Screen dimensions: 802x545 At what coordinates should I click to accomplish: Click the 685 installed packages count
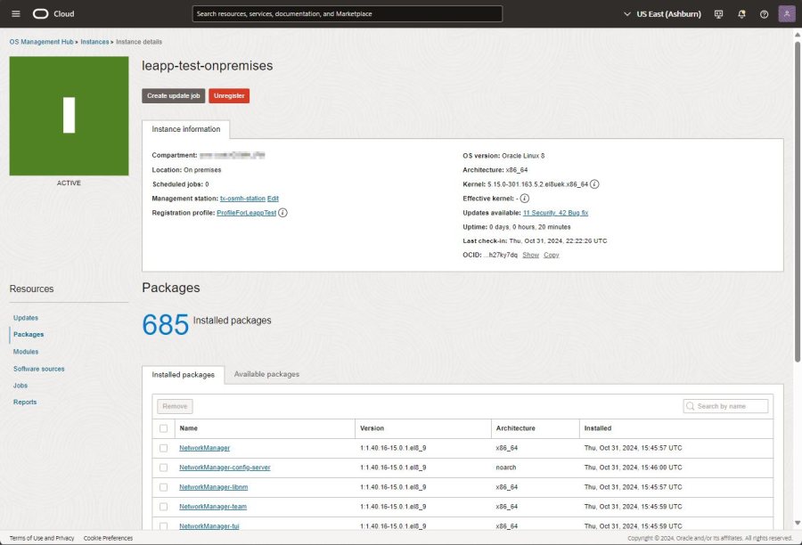click(x=165, y=325)
